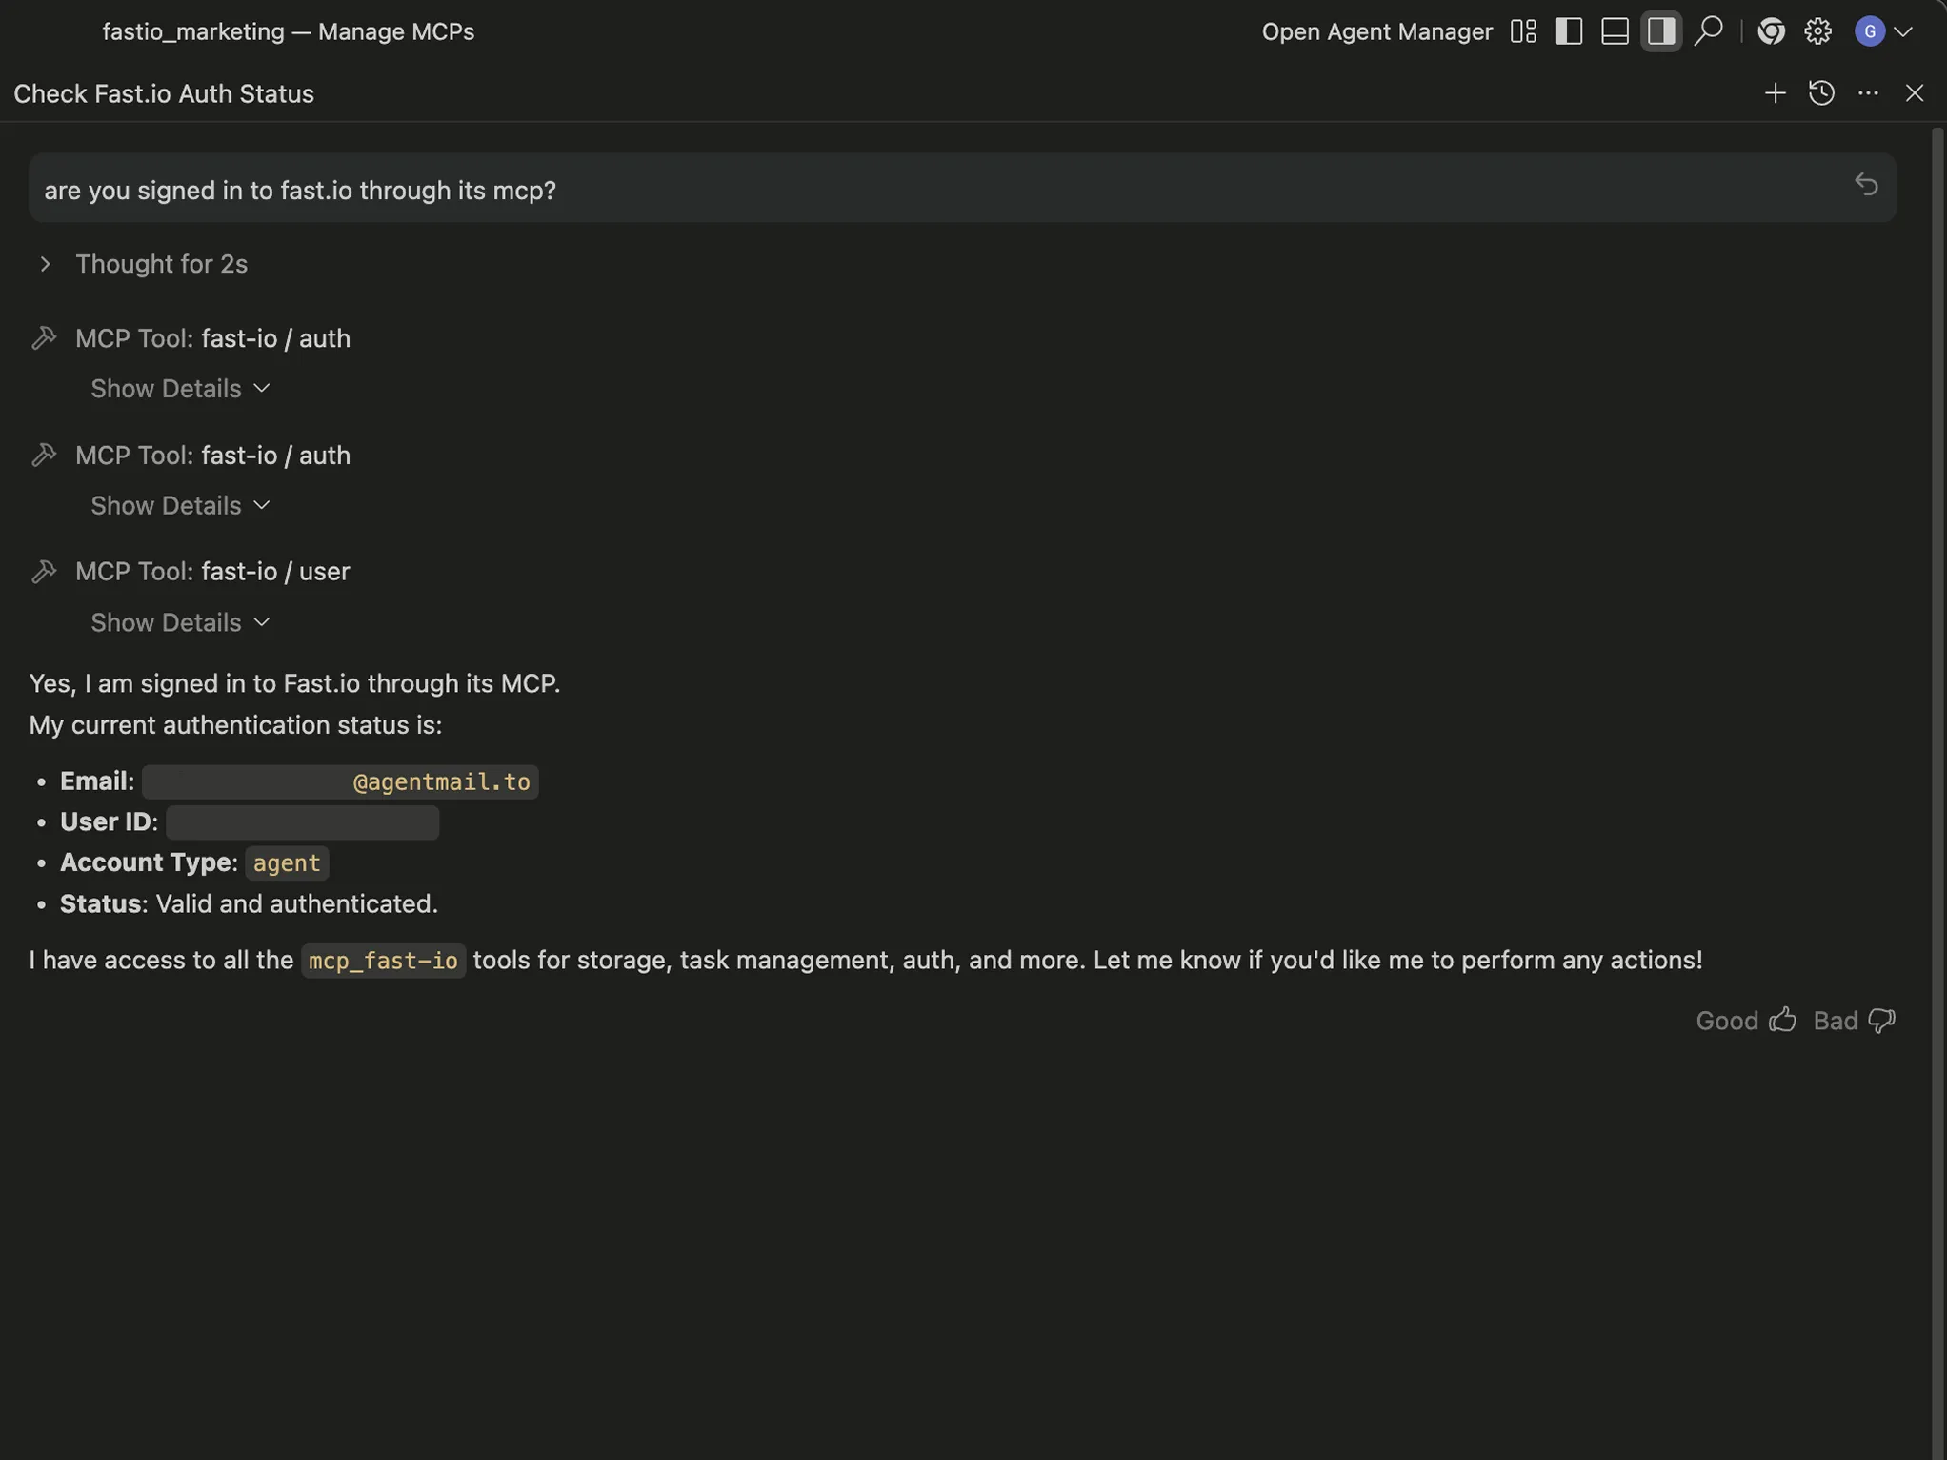The image size is (1947, 1460).
Task: Toggle the right panel layout button
Action: (x=1660, y=31)
